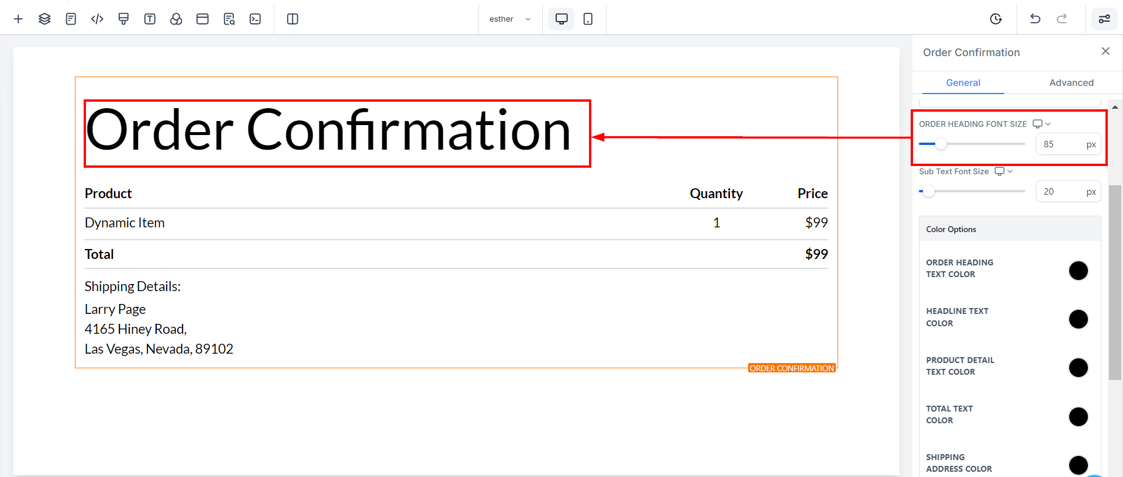Click the Dynamic Item quantity 1
Image resolution: width=1123 pixels, height=477 pixels.
coord(716,223)
